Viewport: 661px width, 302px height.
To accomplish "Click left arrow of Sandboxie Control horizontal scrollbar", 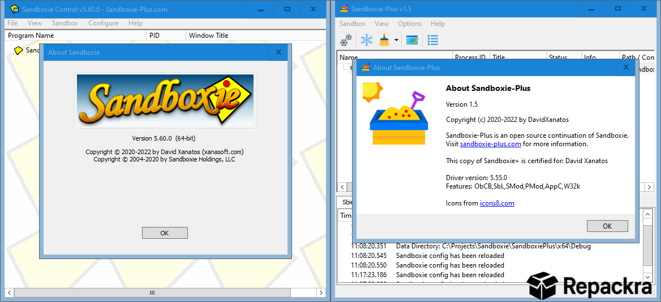I will (x=9, y=292).
